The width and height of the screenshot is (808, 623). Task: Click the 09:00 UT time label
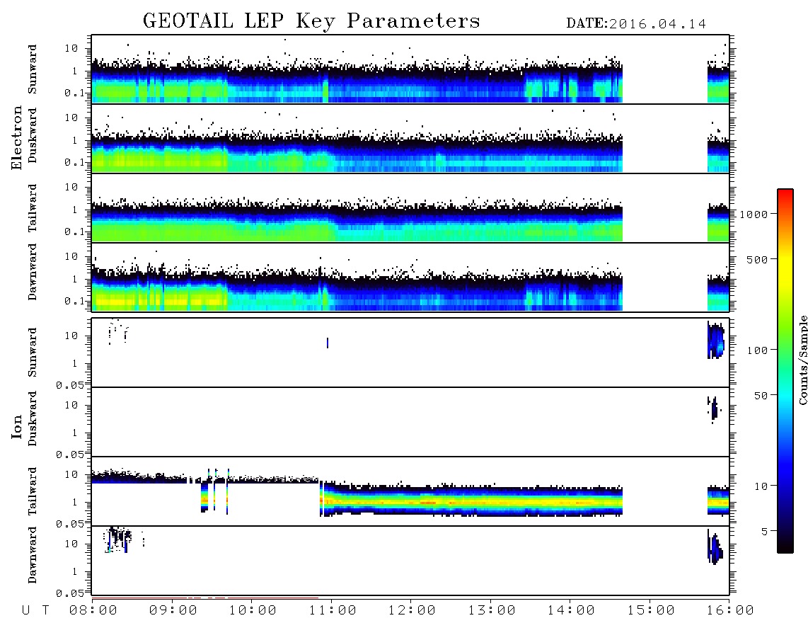coord(173,611)
